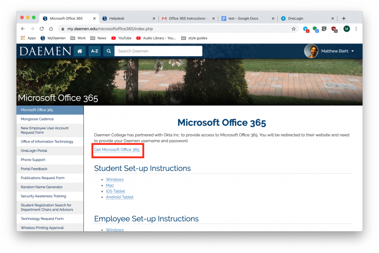Viewport: 379px width, 253px height.
Task: Open browser home page icon
Action: coord(51,29)
